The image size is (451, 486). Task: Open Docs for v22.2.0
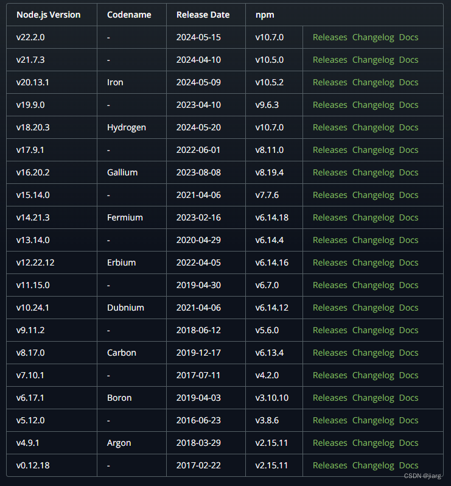tap(408, 37)
